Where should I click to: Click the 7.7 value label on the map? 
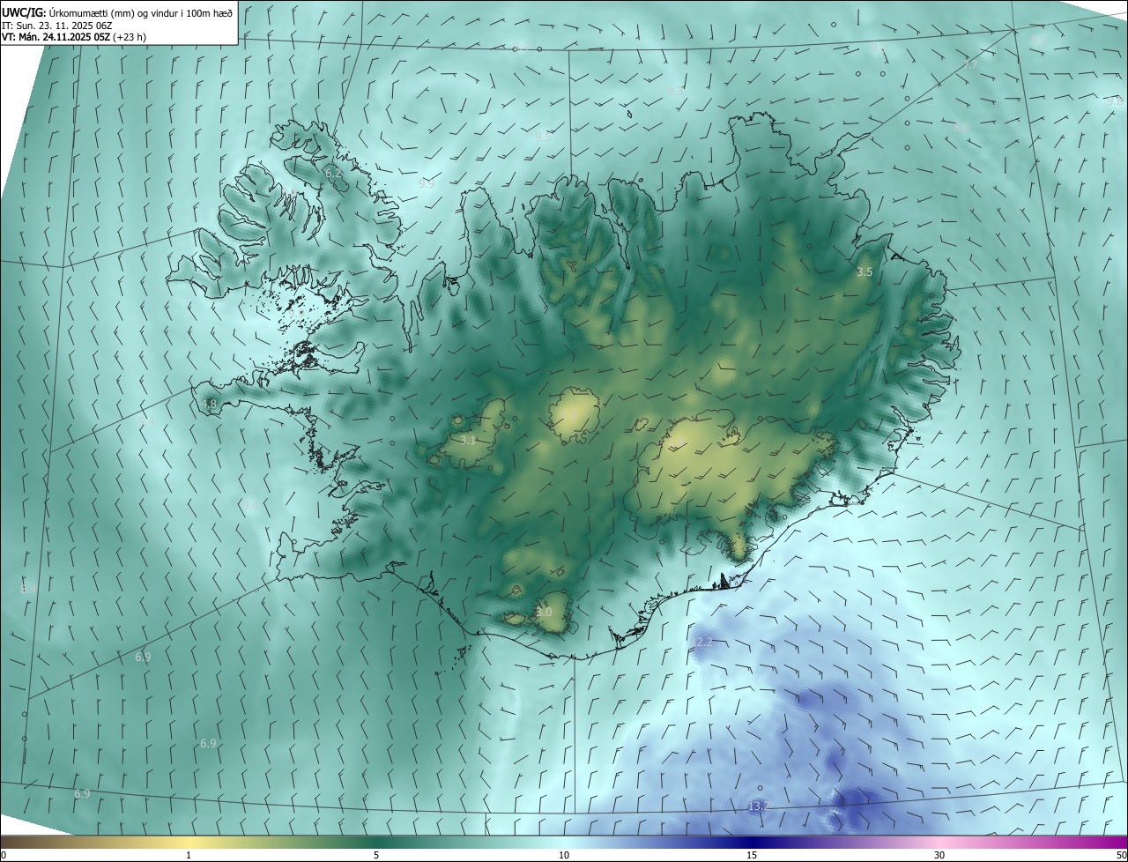pyautogui.click(x=970, y=65)
